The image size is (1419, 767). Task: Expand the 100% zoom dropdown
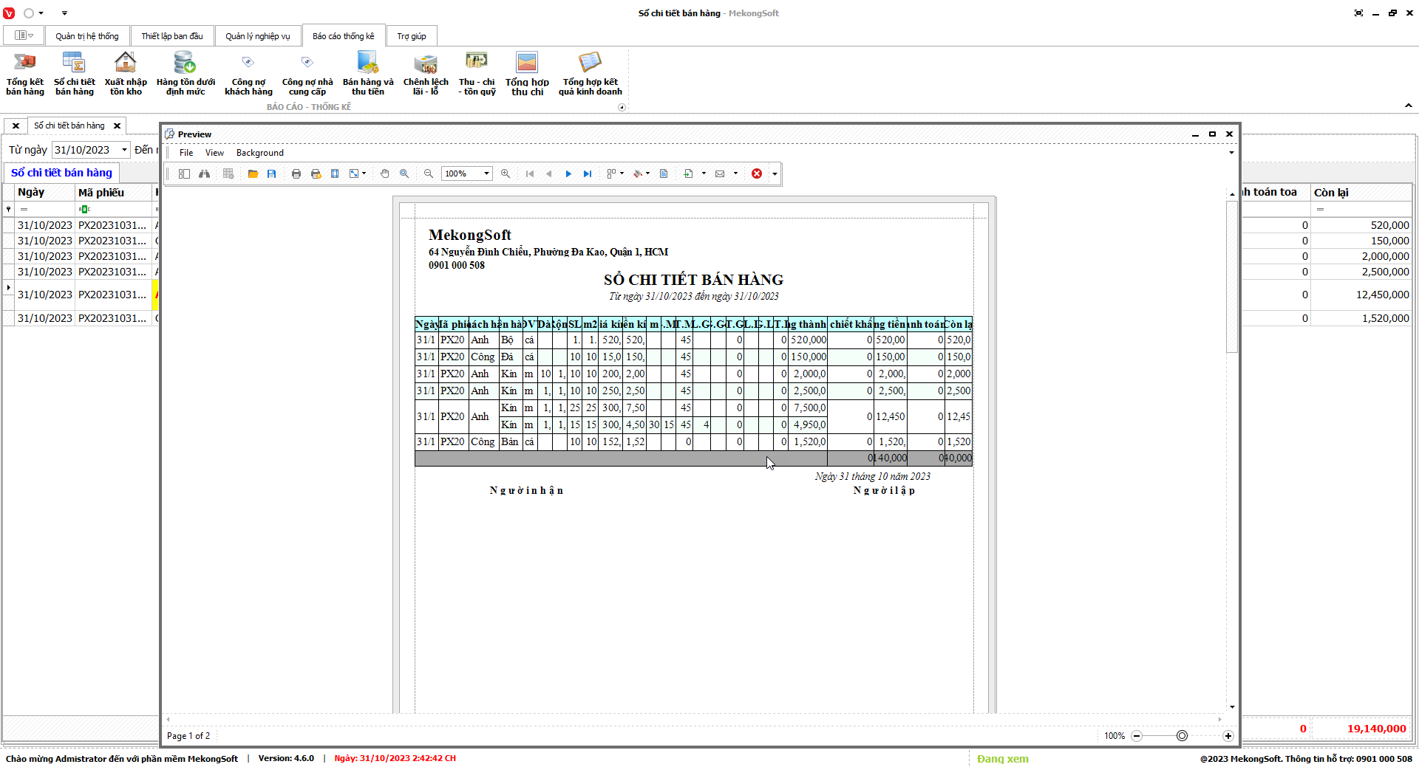(x=486, y=173)
